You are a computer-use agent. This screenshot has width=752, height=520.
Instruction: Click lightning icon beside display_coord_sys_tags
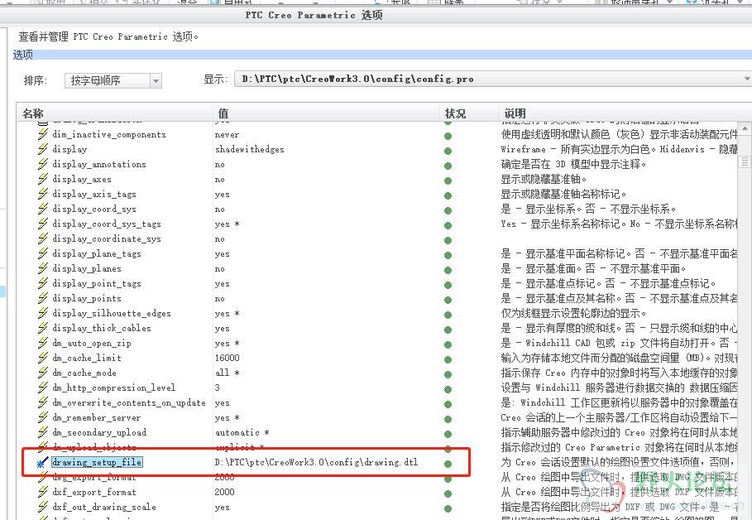pyautogui.click(x=43, y=224)
